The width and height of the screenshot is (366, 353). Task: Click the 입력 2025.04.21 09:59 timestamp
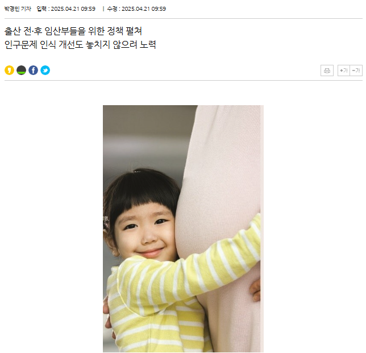(x=66, y=9)
